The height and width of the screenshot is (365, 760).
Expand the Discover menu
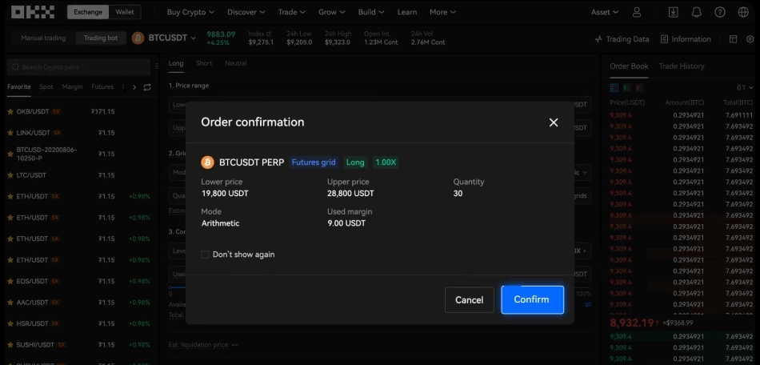(246, 12)
